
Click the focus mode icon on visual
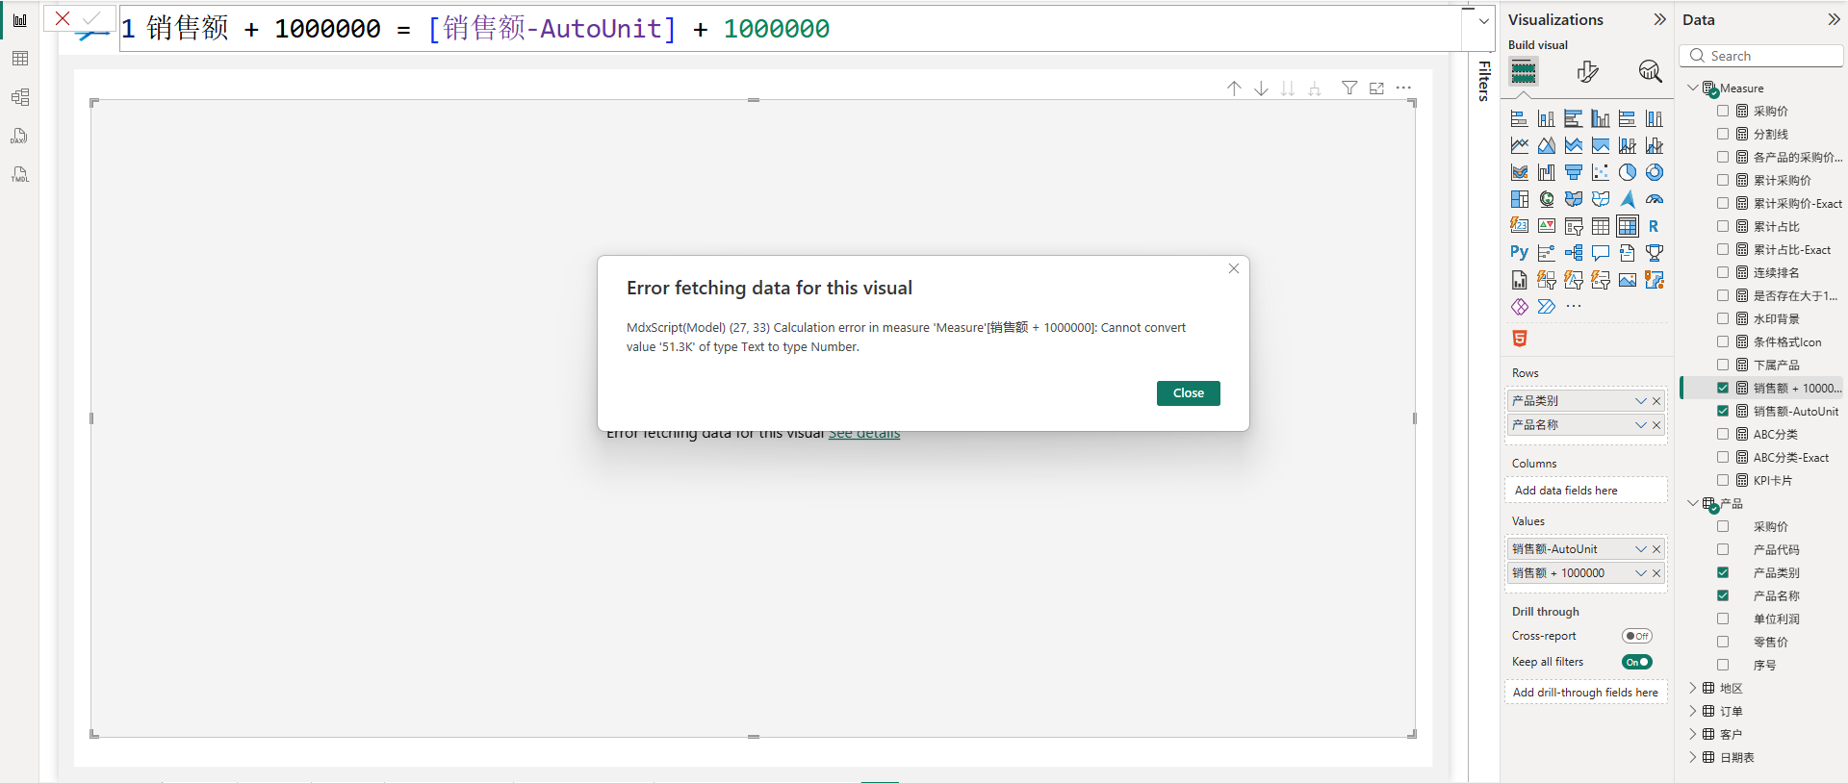(1376, 88)
